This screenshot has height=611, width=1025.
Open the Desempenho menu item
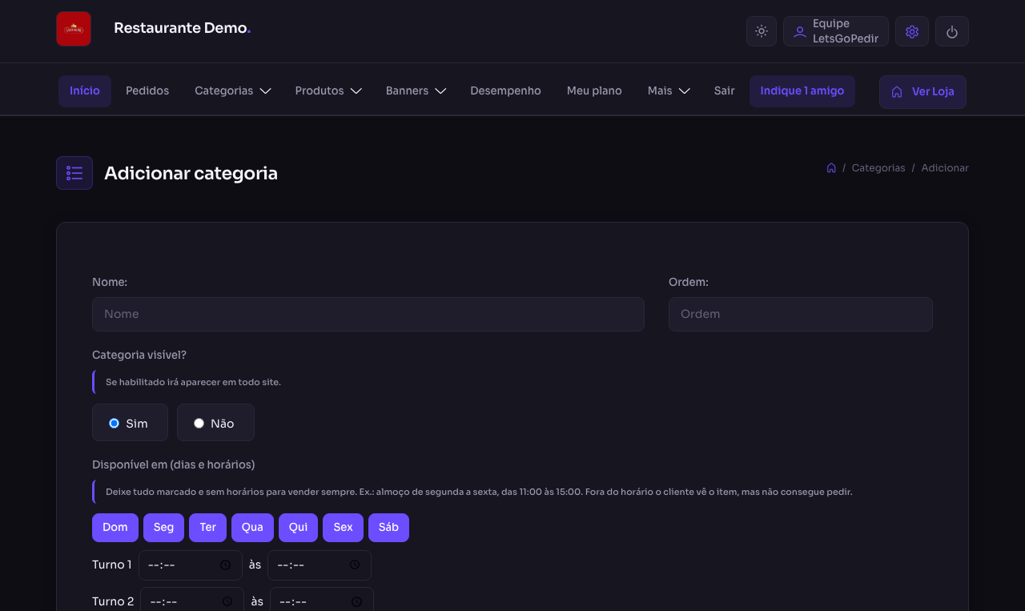pyautogui.click(x=505, y=91)
